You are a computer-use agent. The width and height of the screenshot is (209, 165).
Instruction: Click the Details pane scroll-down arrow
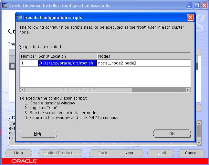(199, 142)
